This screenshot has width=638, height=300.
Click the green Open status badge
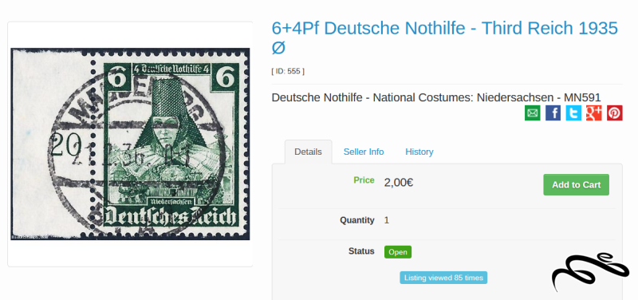point(397,252)
